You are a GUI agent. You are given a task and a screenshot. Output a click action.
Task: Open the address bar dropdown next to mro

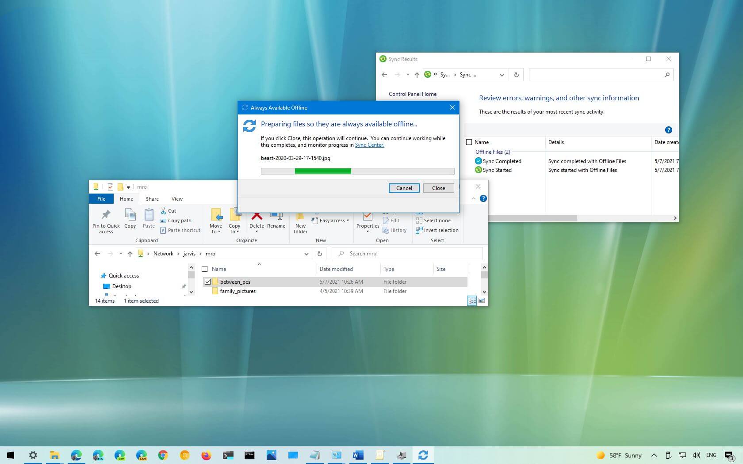pyautogui.click(x=306, y=254)
